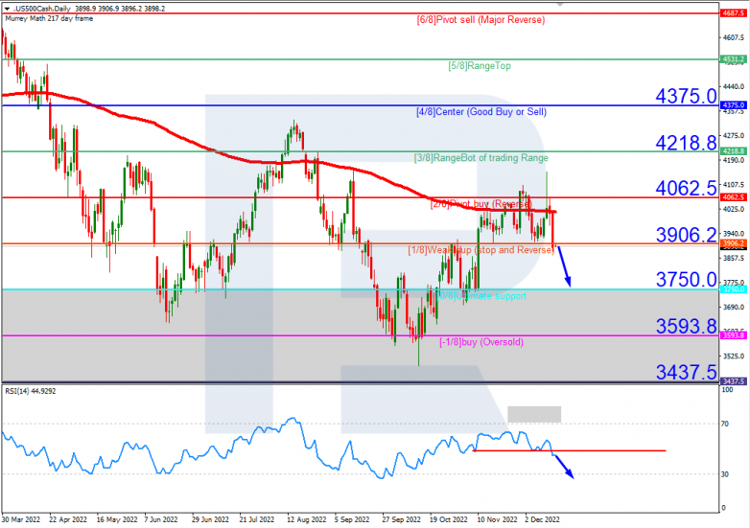Click the large blue 3593.8 level number

pyautogui.click(x=686, y=327)
